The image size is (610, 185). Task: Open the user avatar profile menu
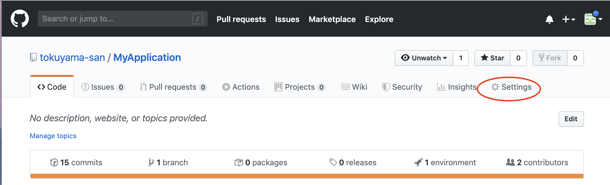[x=593, y=19]
